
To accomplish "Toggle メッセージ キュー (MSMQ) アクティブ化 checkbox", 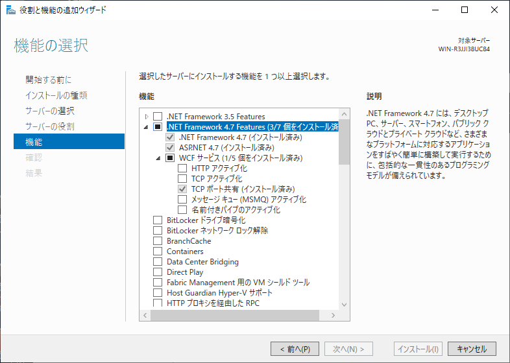I will pyautogui.click(x=182, y=200).
